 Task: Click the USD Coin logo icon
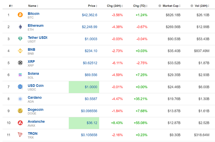tap(20, 87)
